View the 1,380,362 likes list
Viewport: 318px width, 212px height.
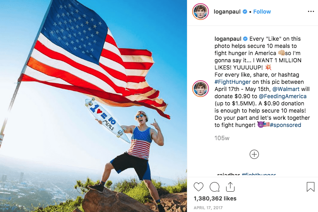215,198
